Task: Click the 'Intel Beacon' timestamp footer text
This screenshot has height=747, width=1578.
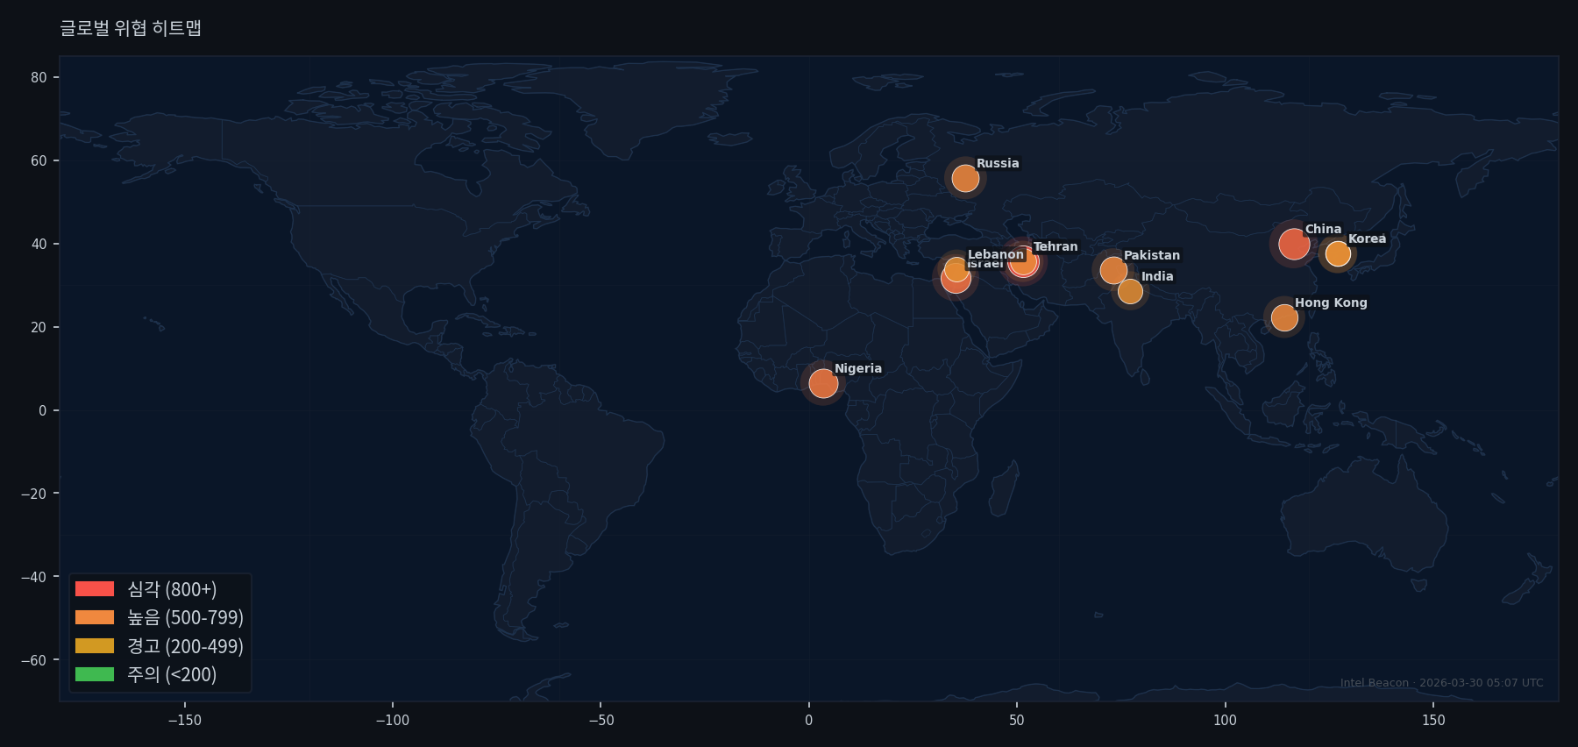Action: click(x=1441, y=683)
